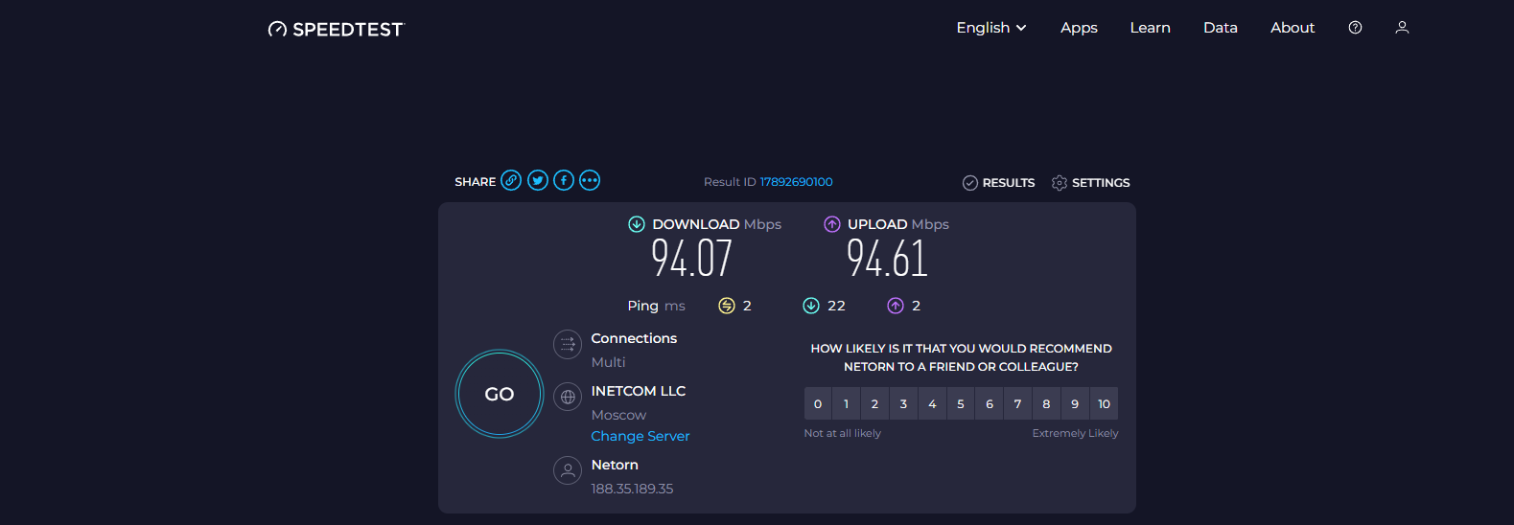Open more share options icon

pyautogui.click(x=590, y=180)
